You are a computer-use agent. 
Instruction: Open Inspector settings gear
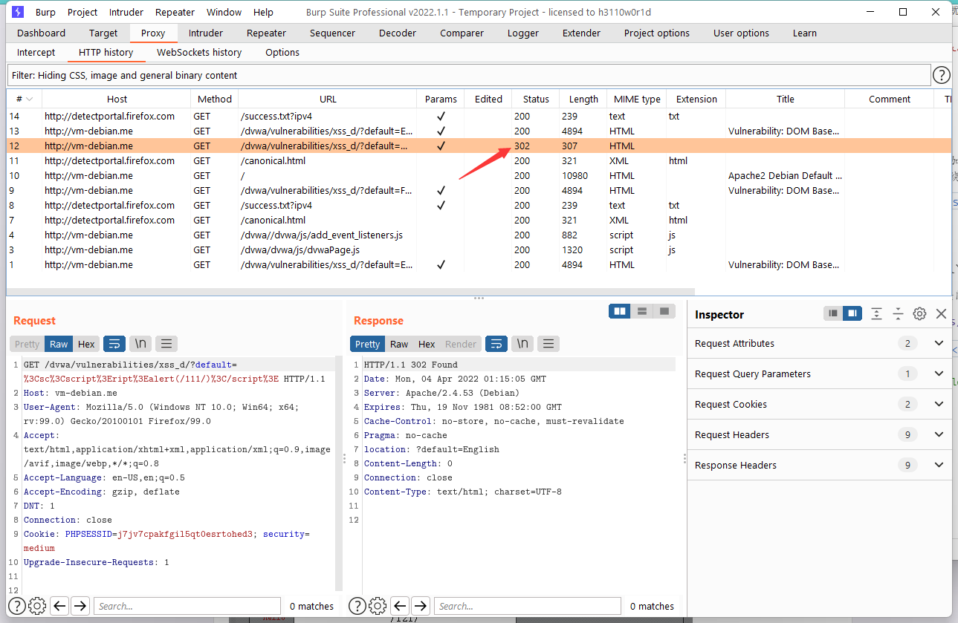(x=919, y=314)
